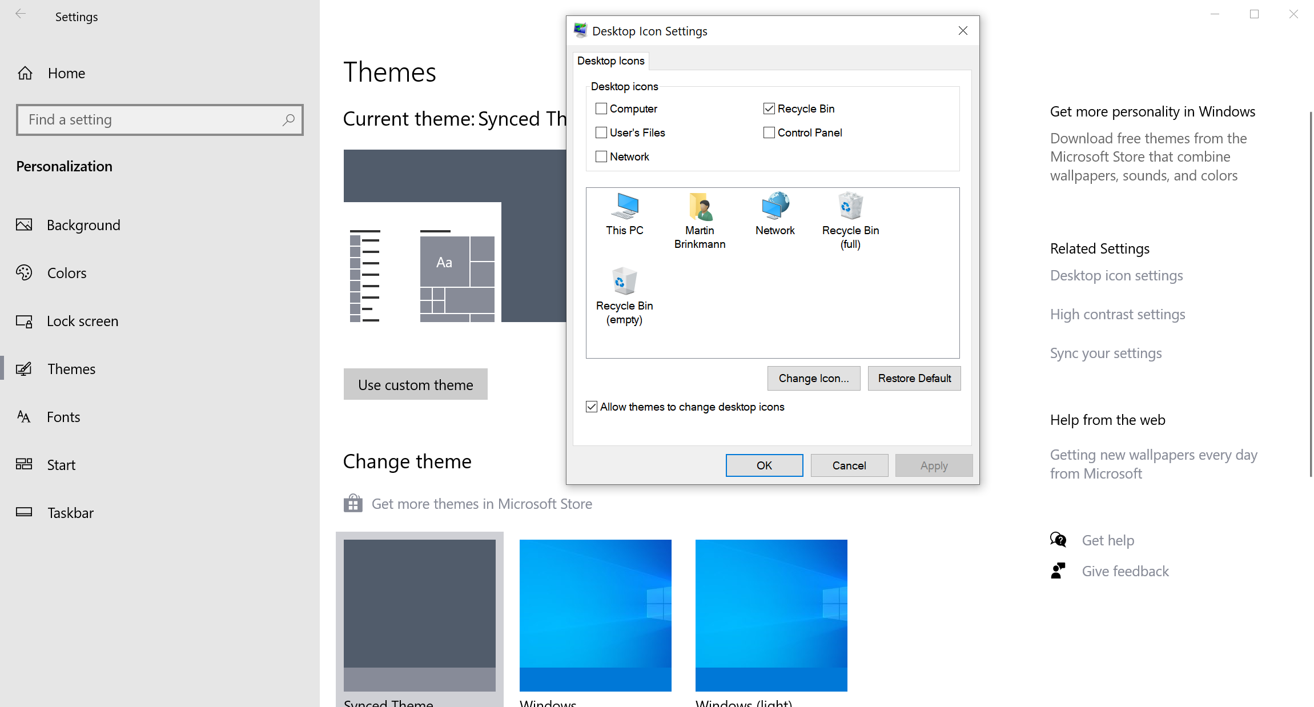Enable the Allow themes to change icons

(591, 407)
